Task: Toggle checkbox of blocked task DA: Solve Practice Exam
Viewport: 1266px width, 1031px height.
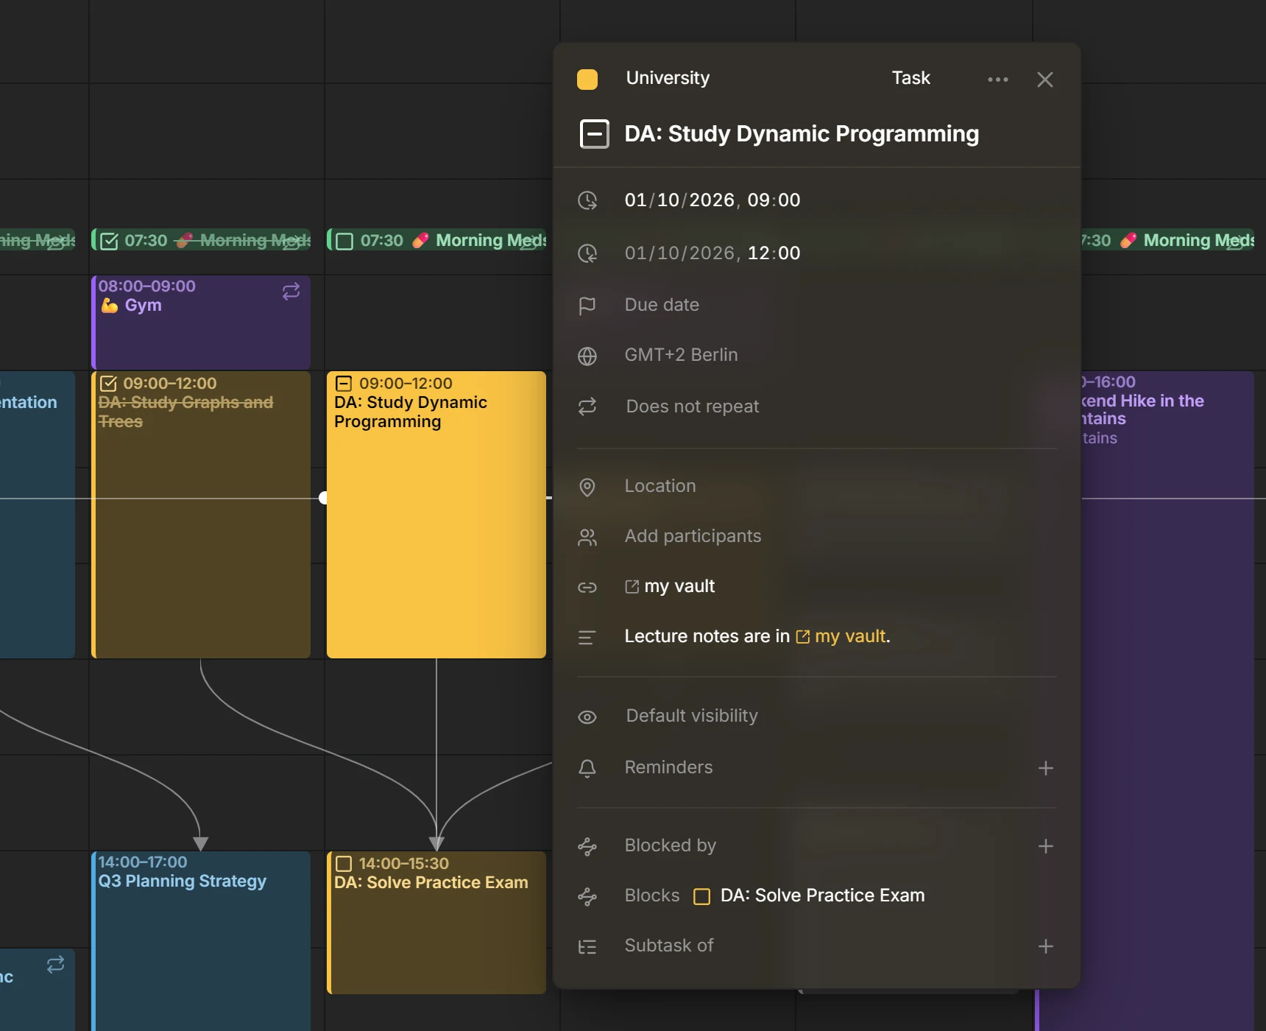Action: [701, 896]
